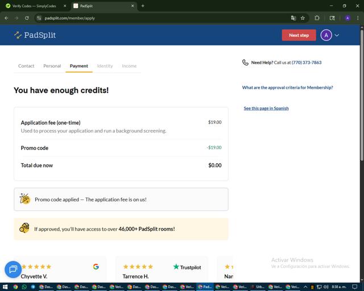Image resolution: width=364 pixels, height=291 pixels.
Task: Expand the account dropdown chevron
Action: 337,35
